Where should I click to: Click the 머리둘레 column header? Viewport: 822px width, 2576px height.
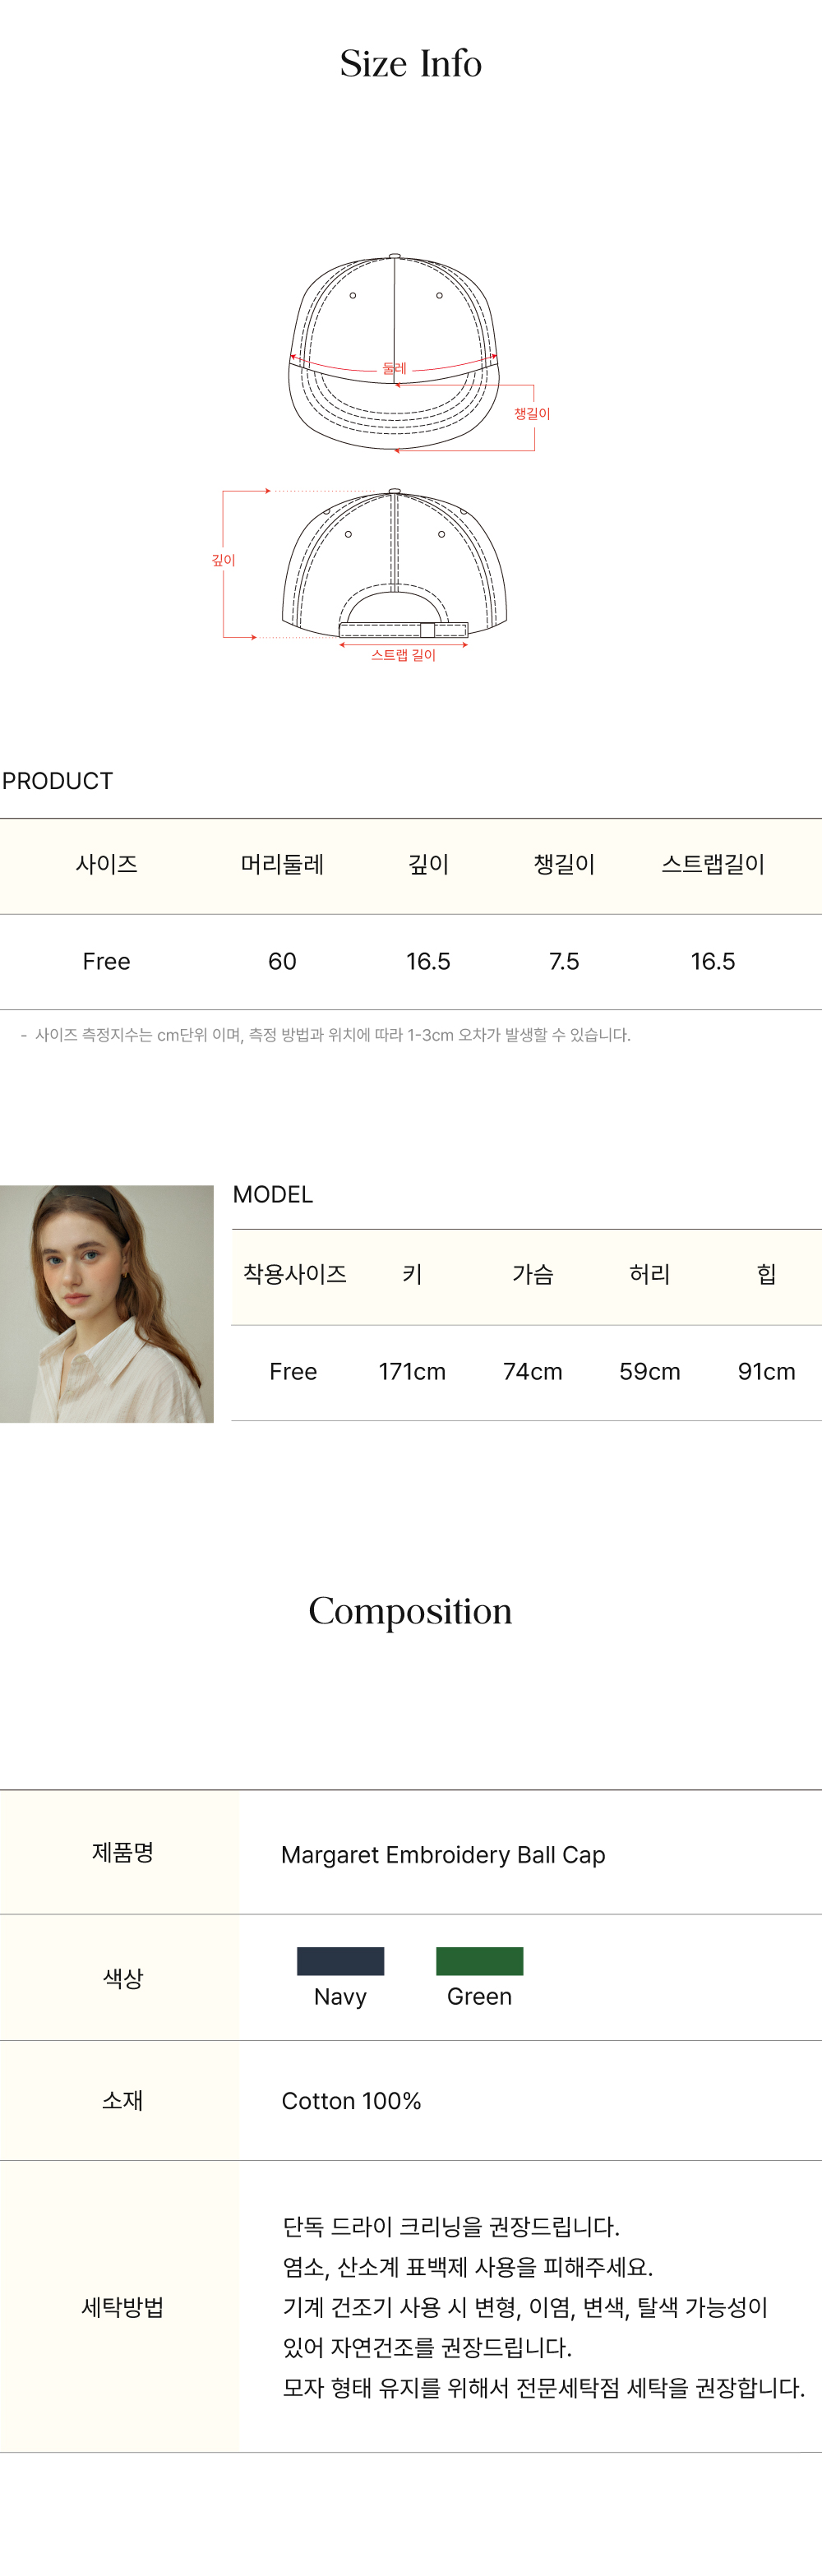click(282, 864)
